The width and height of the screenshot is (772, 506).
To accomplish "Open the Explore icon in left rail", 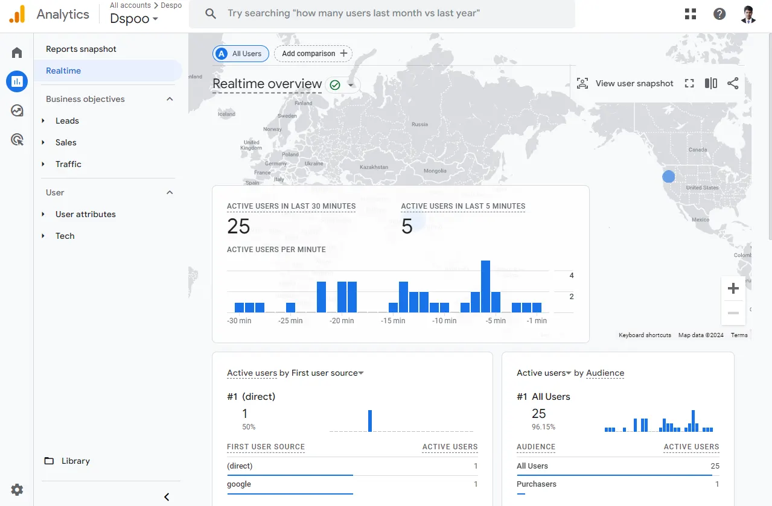I will [17, 110].
